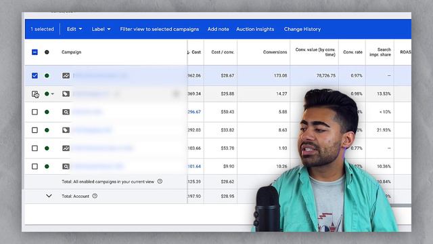Viewport: 433px width, 244px height.
Task: Open the status dropdown on the $25.88 row
Action: tap(53, 94)
